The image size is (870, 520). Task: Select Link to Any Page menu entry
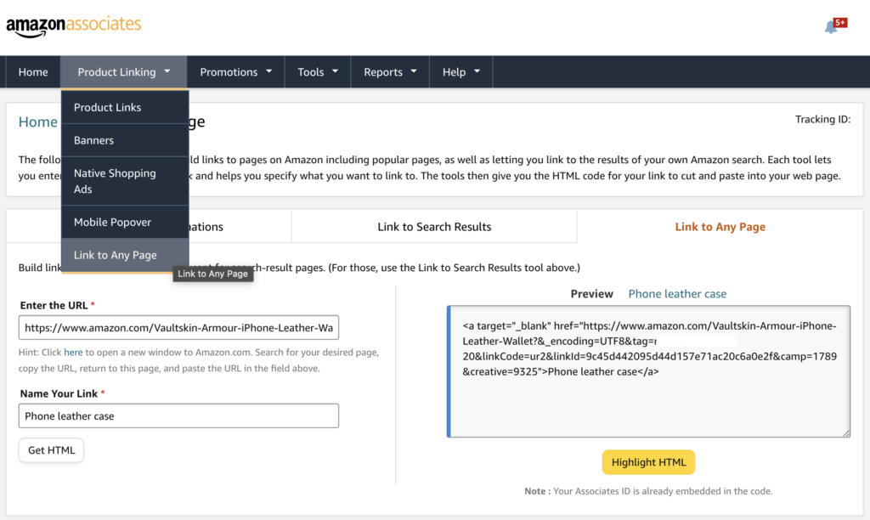point(125,255)
